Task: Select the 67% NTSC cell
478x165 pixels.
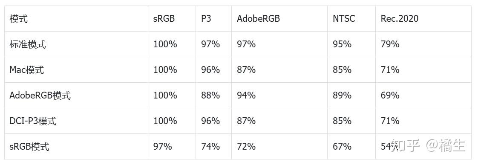Action: [342, 147]
